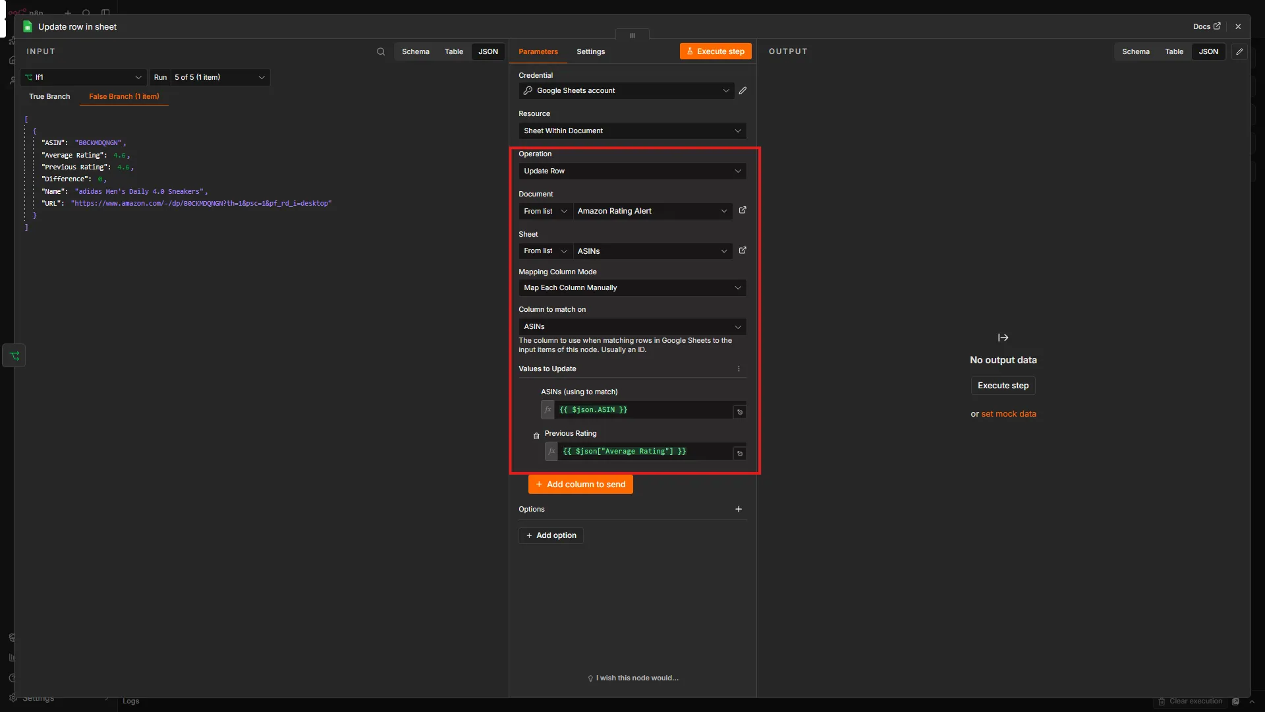1265x712 pixels.
Task: Open the Column to match on dropdown
Action: click(x=632, y=326)
